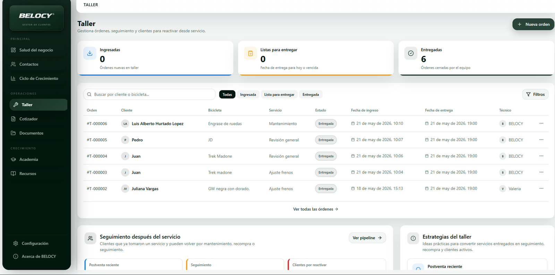Screen dimensions: 555x275
Task: Click the Fecha de entrega column header
Action: point(439,110)
